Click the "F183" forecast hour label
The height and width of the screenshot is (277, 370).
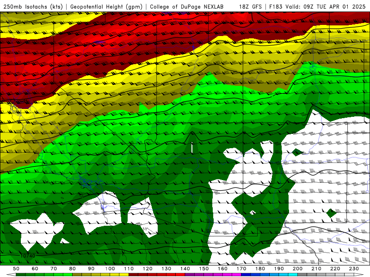point(276,7)
